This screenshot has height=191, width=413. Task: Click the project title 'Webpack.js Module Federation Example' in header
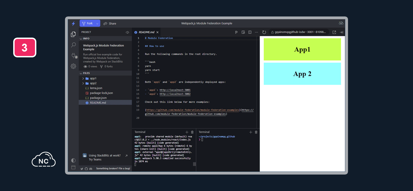206,24
